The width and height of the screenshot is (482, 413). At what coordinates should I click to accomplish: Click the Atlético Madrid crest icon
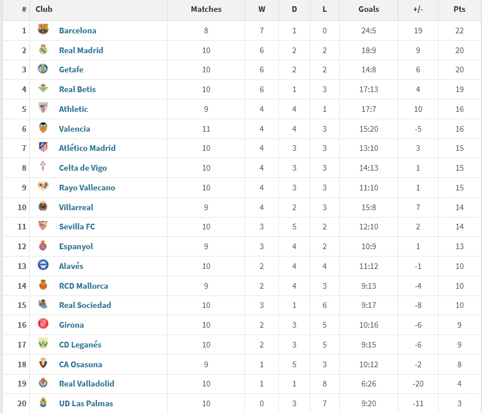43,147
